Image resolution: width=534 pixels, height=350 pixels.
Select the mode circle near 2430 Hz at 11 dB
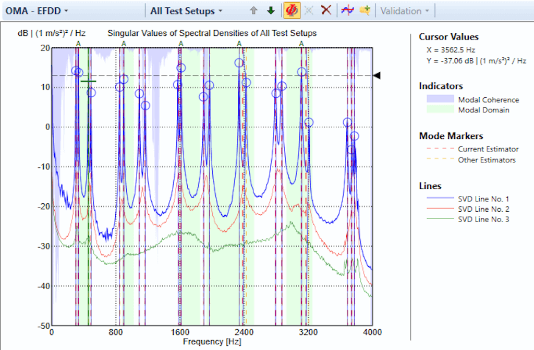click(x=246, y=83)
